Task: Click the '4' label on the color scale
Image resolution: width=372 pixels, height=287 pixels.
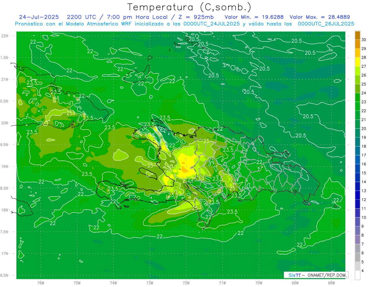Action: [x=363, y=271]
